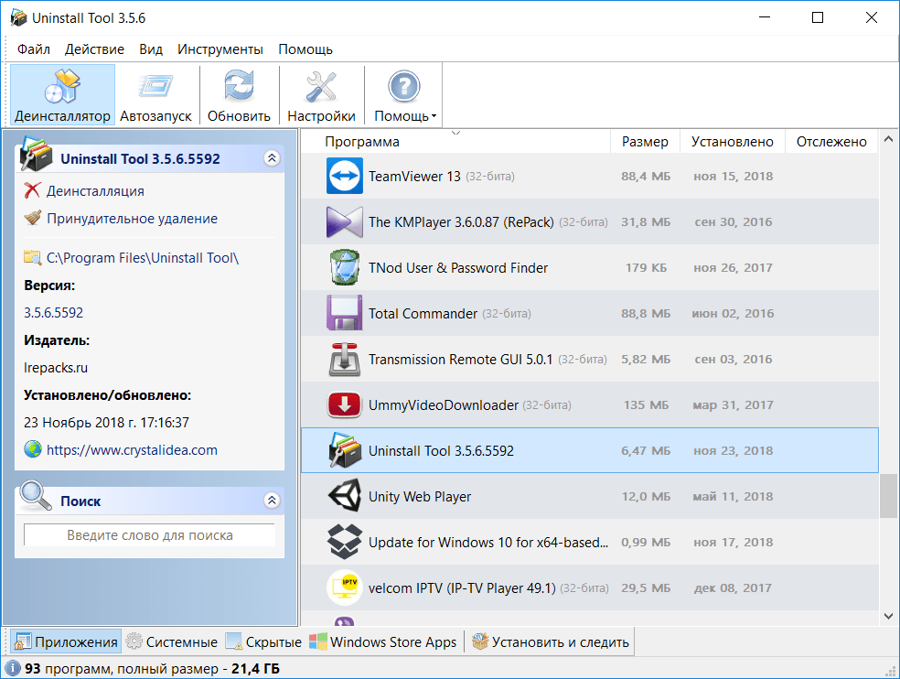Click the Uninstall Tool icon in list
Viewport: 900px width, 679px height.
(x=345, y=450)
